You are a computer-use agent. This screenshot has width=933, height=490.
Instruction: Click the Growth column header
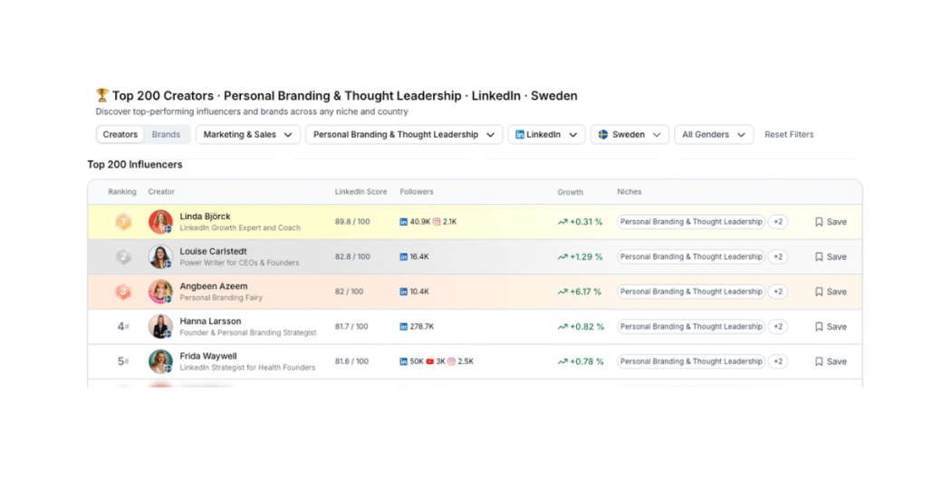pyautogui.click(x=570, y=192)
